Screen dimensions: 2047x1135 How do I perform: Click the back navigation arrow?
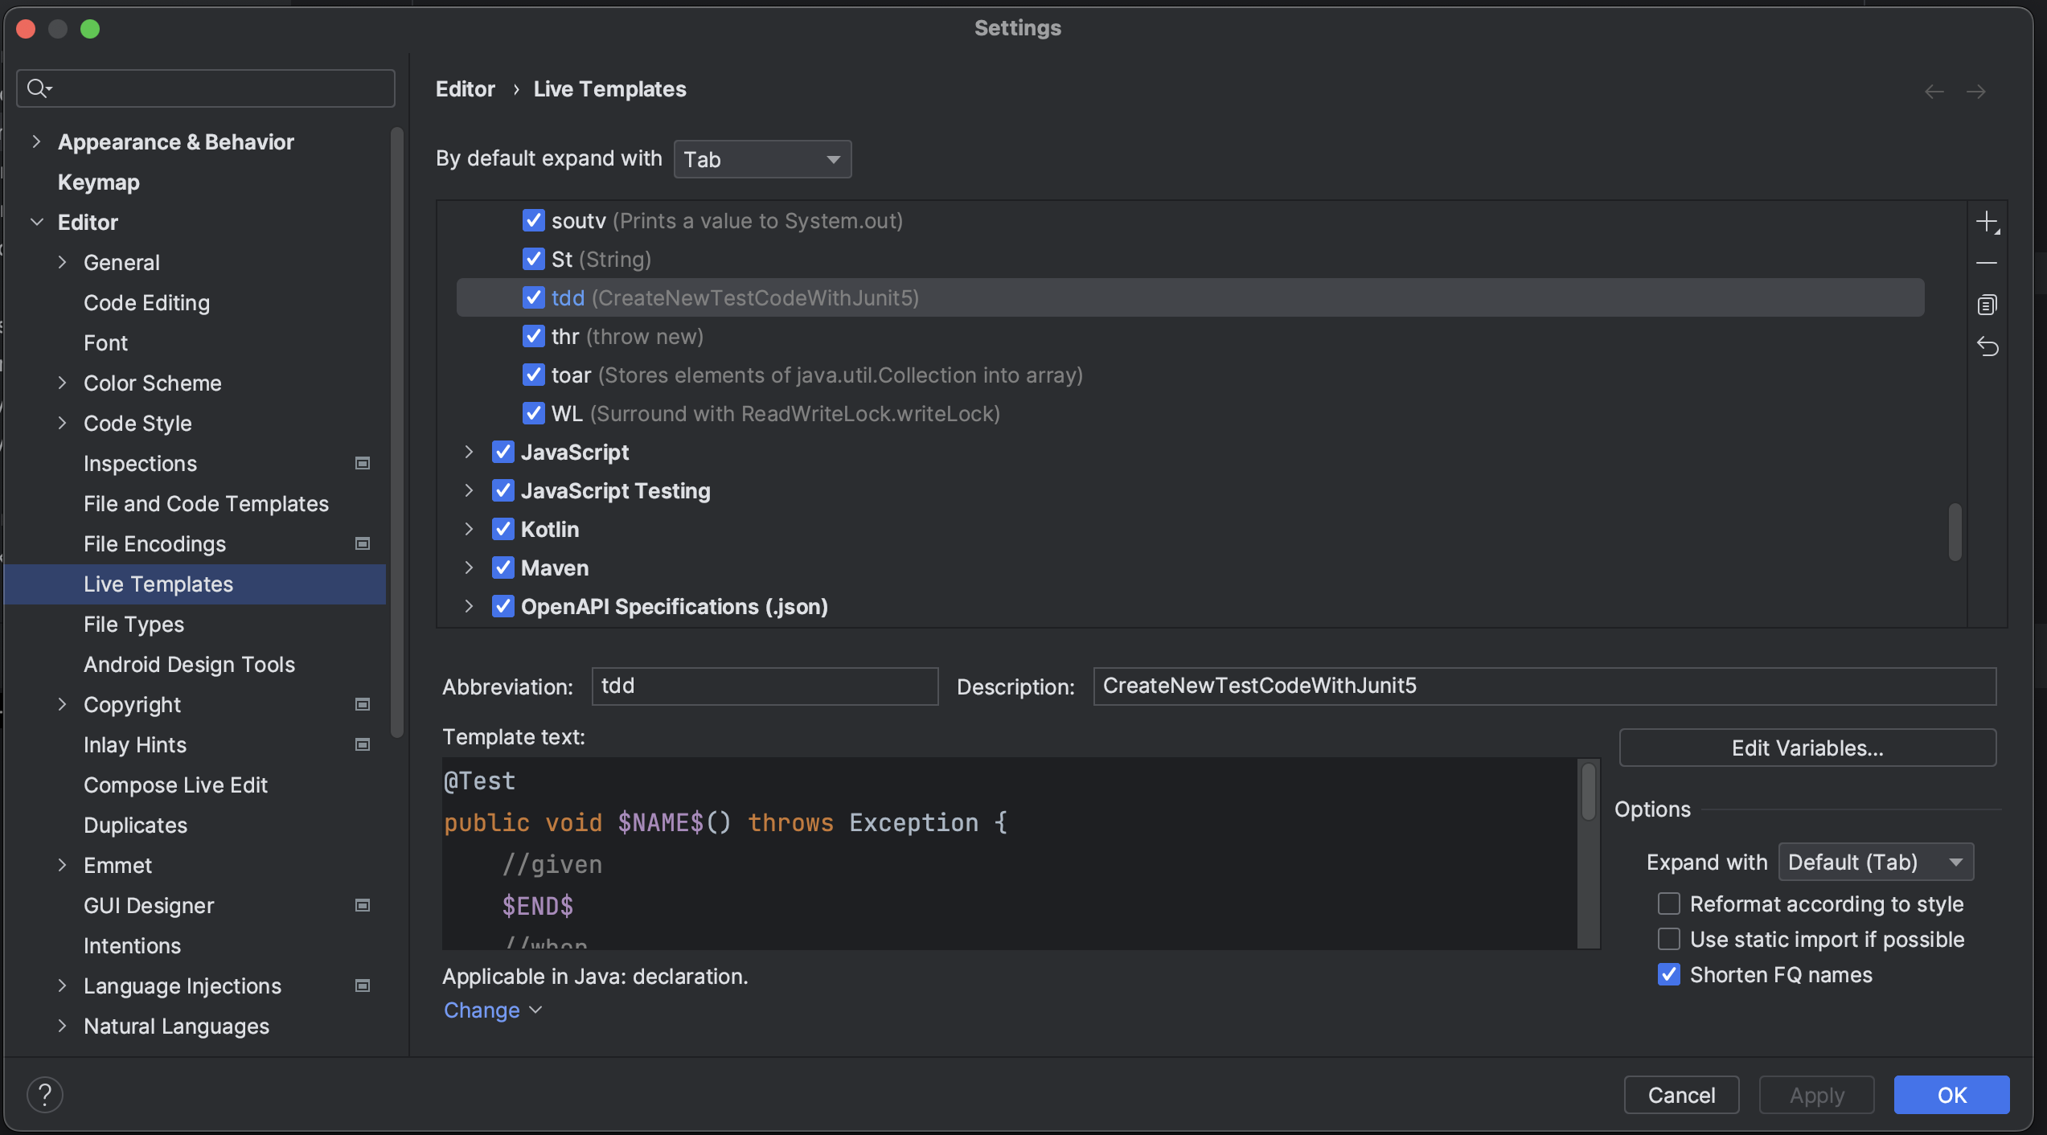[1934, 92]
